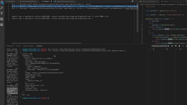Image resolution: width=187 pixels, height=105 pixels.
Task: Click the first empty terminal split pane cursor
Action: click(x=153, y=49)
